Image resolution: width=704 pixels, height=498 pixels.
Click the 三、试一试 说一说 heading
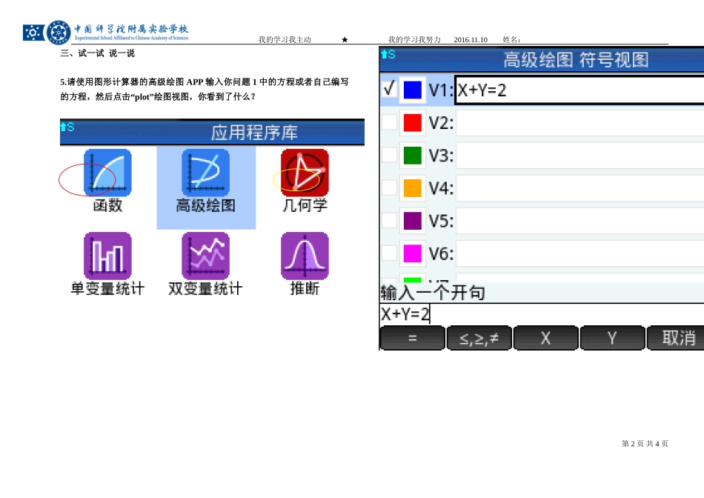97,53
